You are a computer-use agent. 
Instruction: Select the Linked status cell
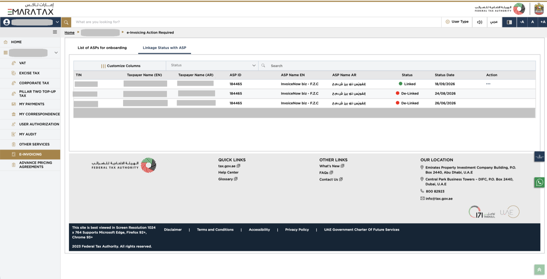407,84
